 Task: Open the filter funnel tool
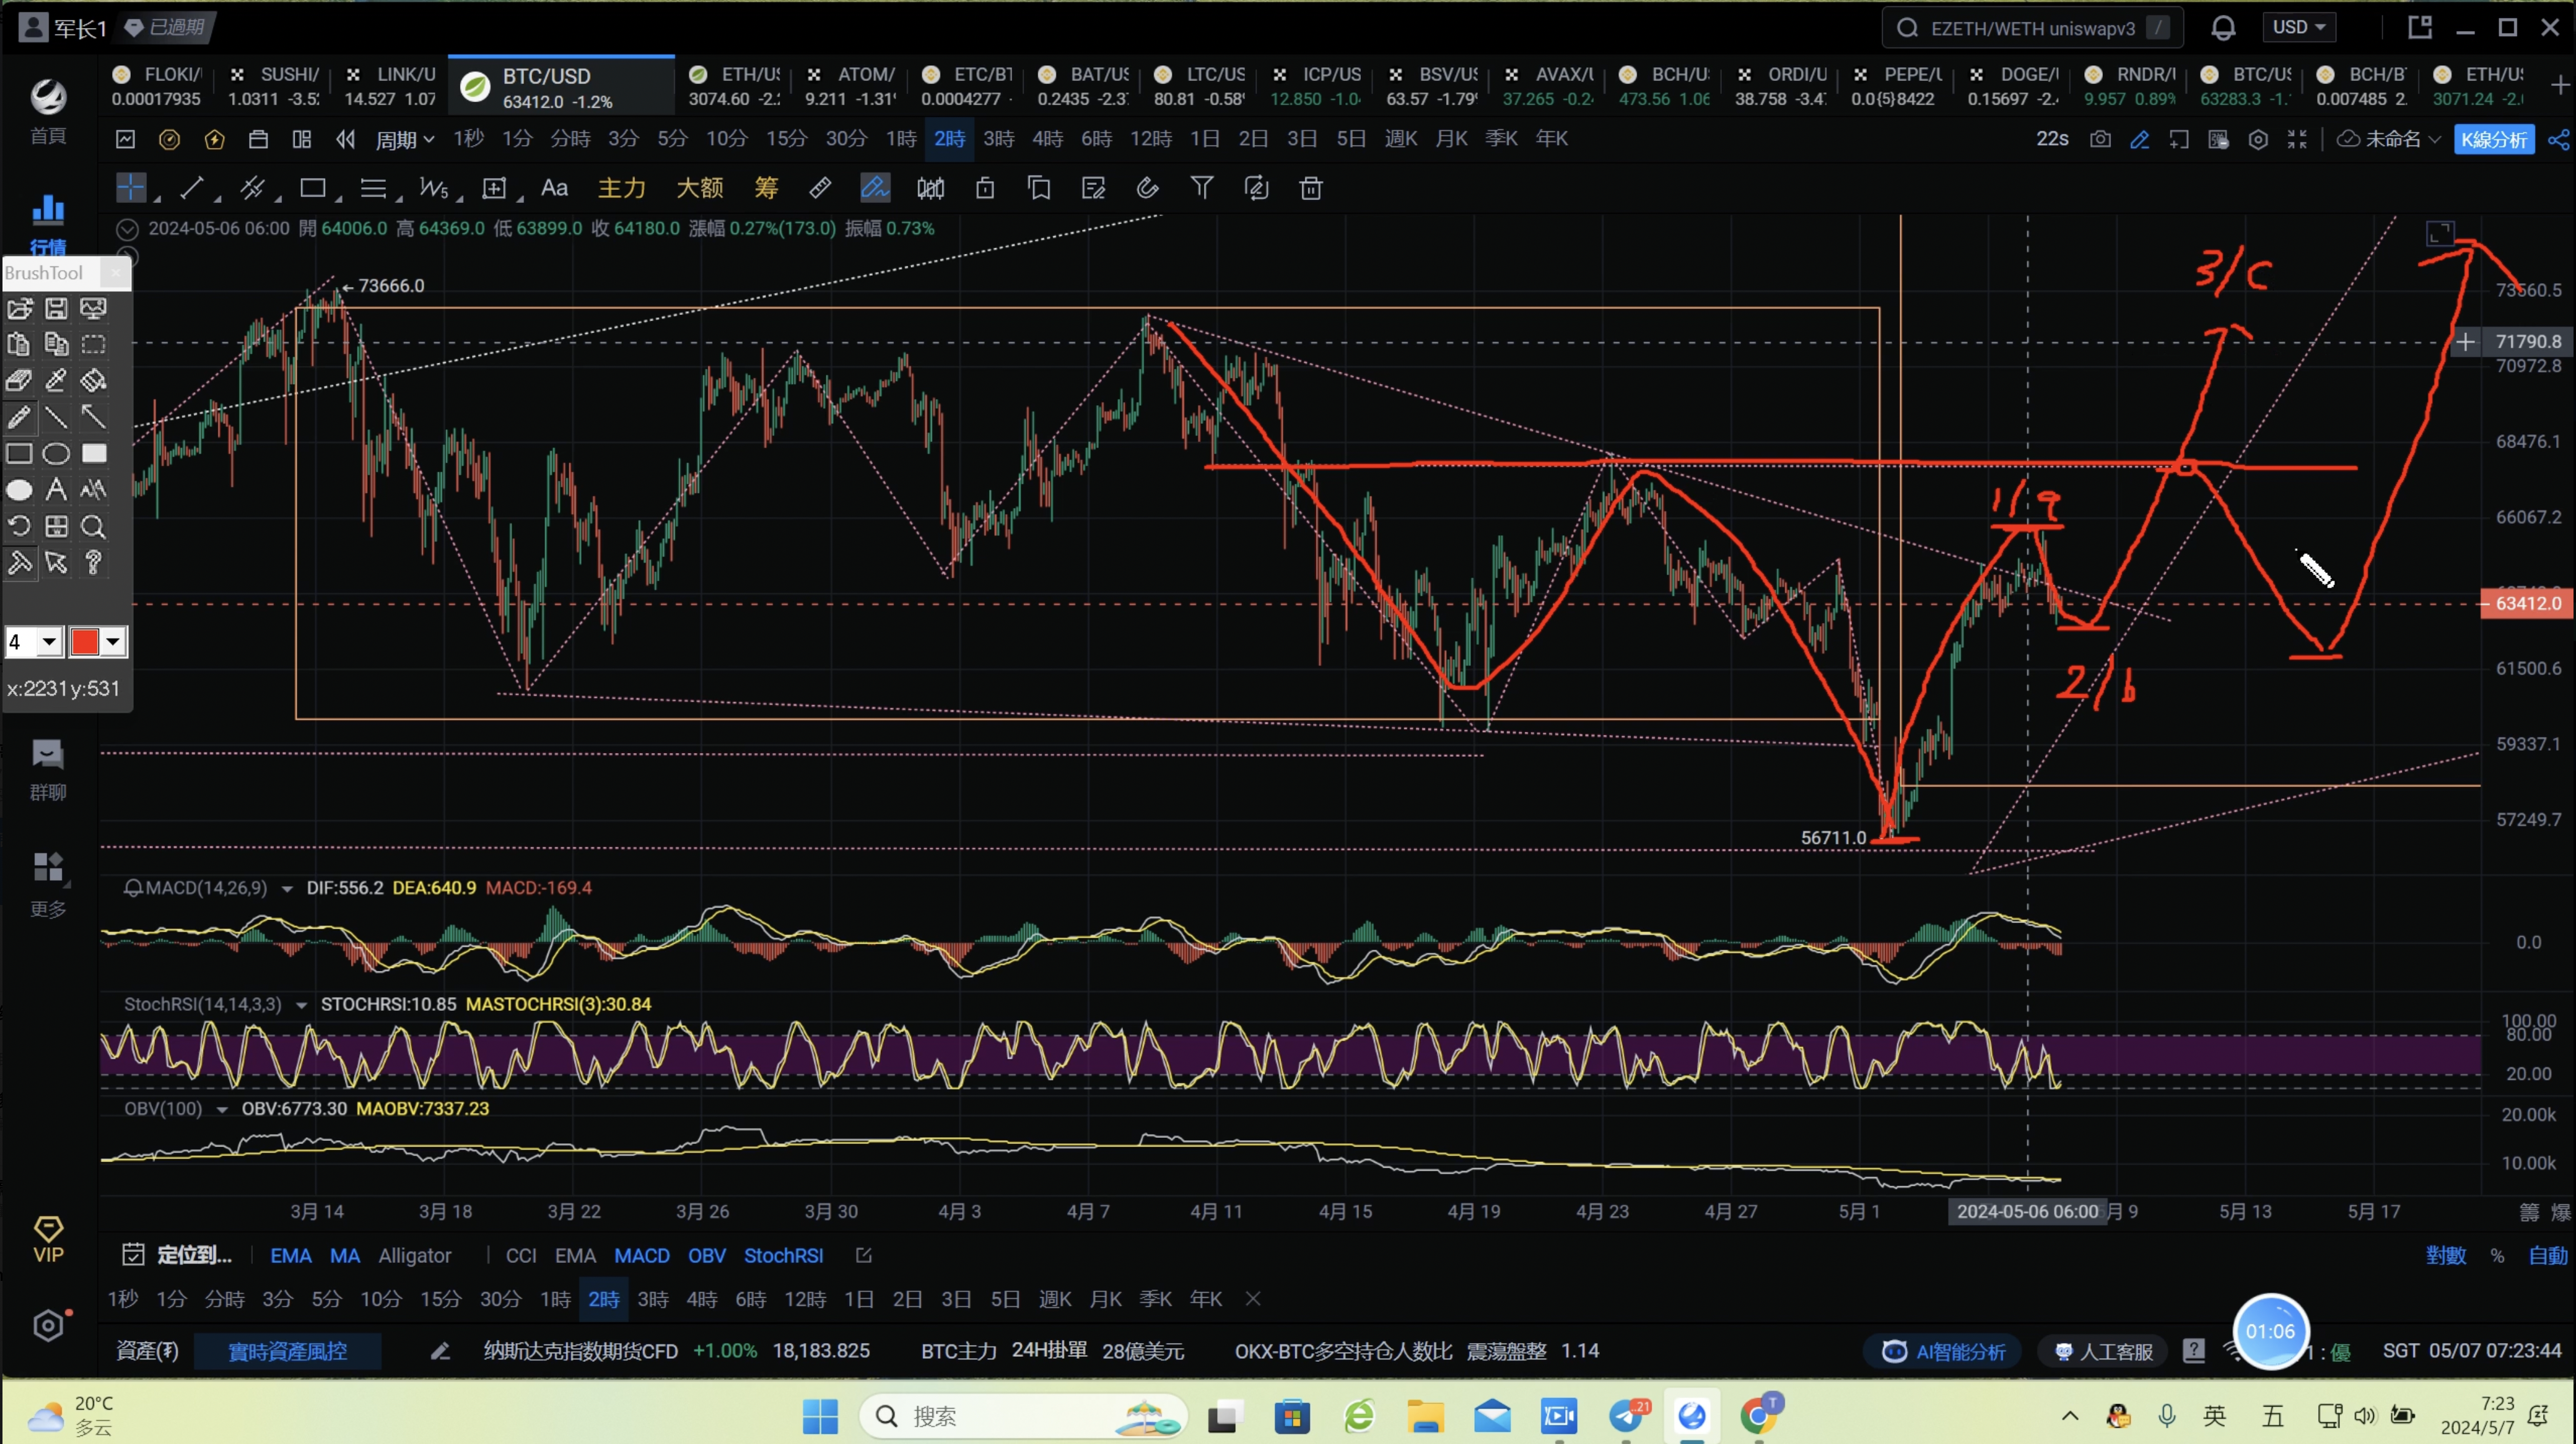tap(1201, 187)
